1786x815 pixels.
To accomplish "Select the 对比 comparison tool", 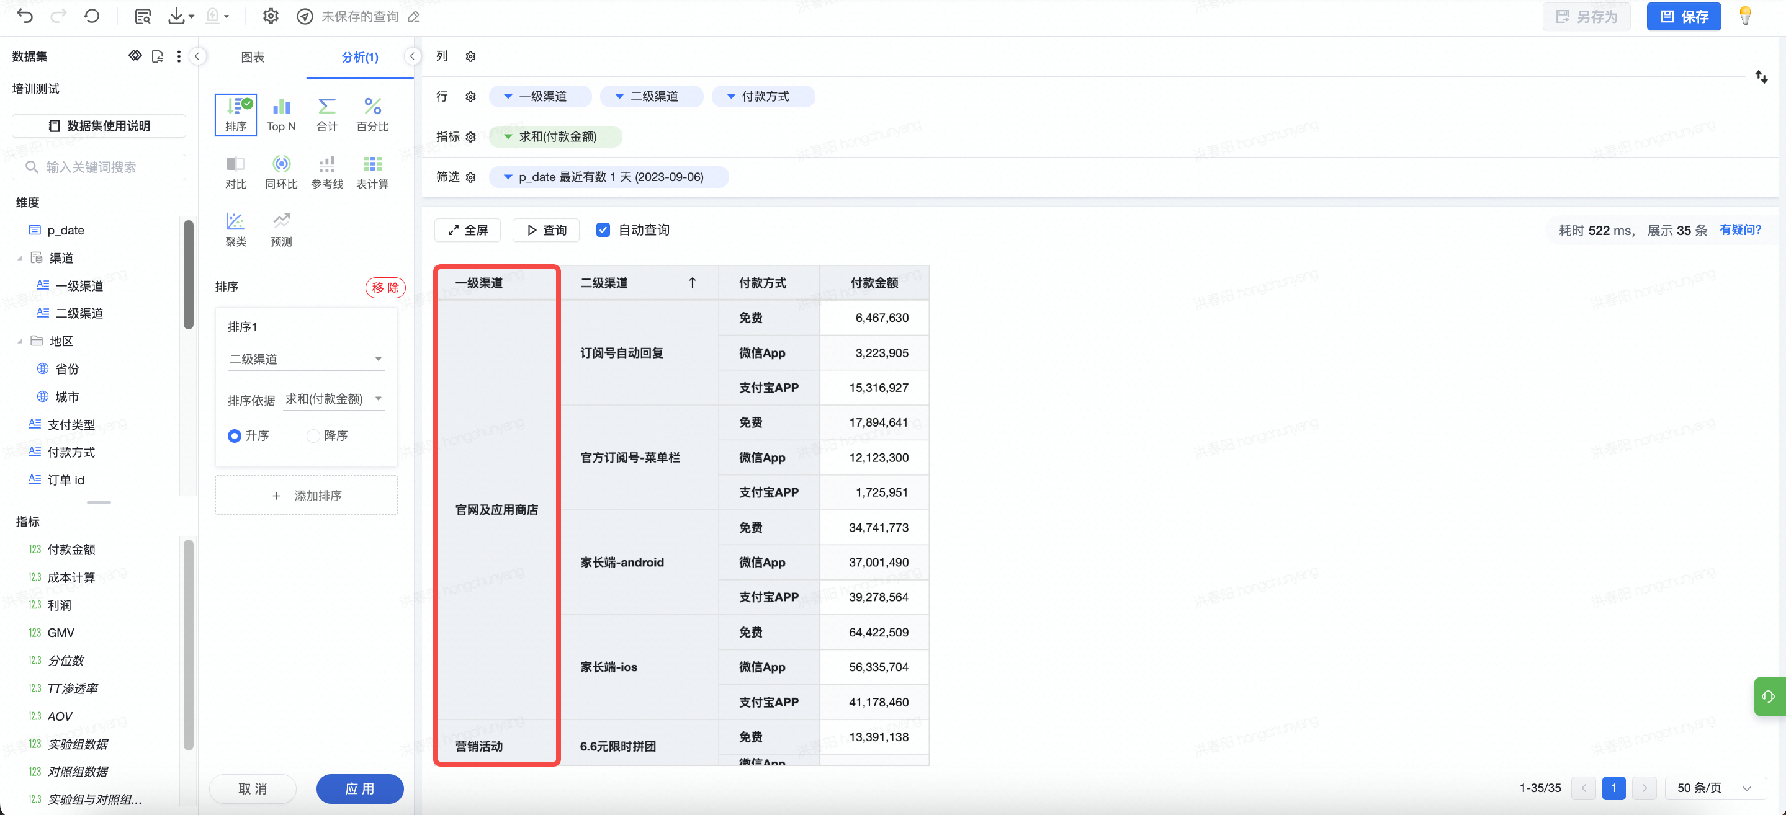I will pos(236,172).
